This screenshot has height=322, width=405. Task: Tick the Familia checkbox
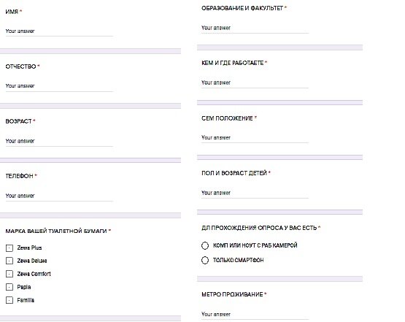point(9,300)
